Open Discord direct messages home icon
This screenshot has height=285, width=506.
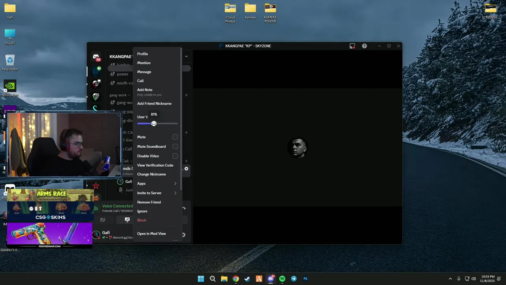(x=96, y=57)
